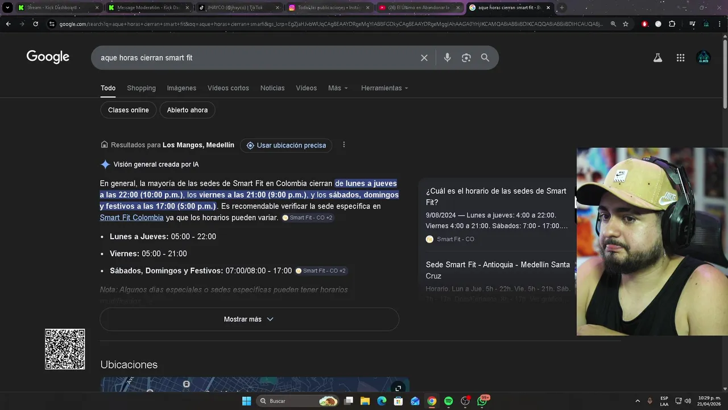
Task: Open the clock showing 10:29 p. m.
Action: tap(709, 401)
